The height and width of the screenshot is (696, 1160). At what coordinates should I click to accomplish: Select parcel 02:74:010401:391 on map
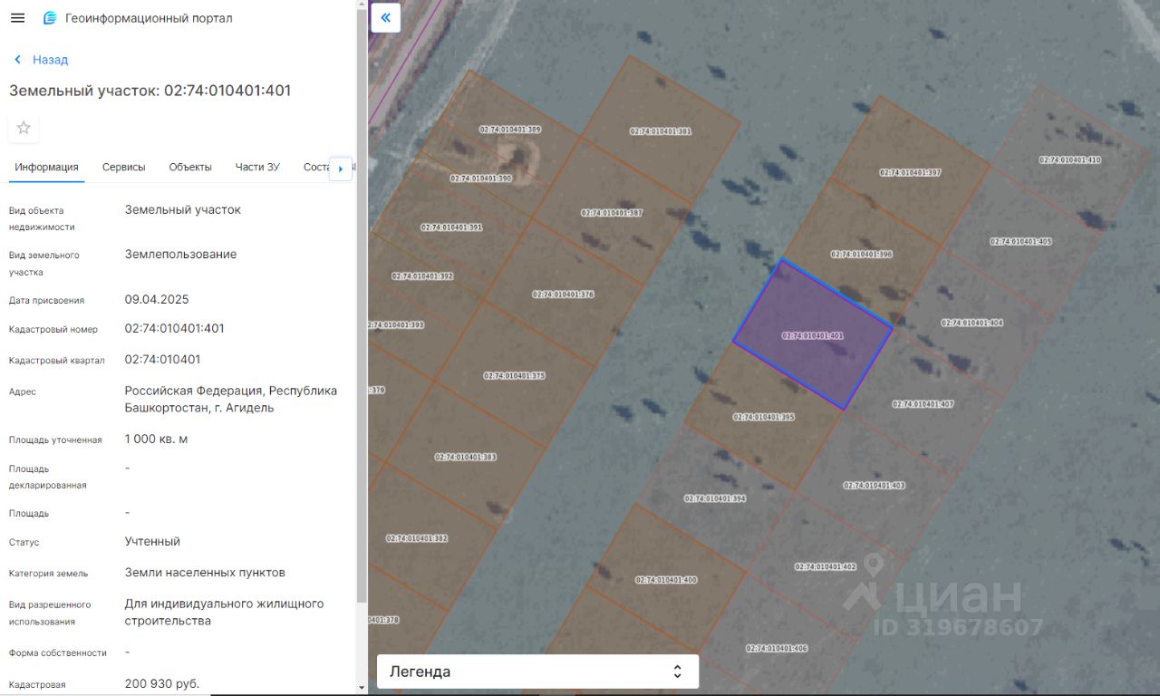tap(451, 227)
